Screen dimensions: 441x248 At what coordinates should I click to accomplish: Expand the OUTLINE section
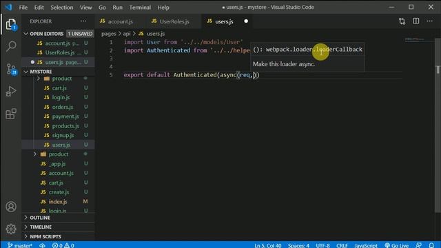click(x=40, y=218)
